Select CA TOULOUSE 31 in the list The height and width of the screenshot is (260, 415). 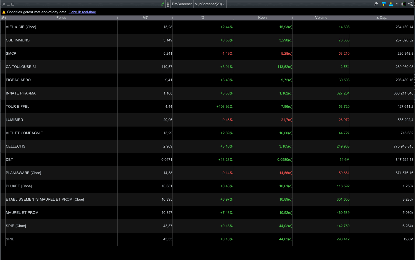point(21,67)
